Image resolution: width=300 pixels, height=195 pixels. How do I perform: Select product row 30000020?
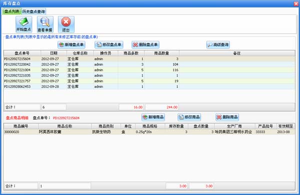(x=149, y=132)
